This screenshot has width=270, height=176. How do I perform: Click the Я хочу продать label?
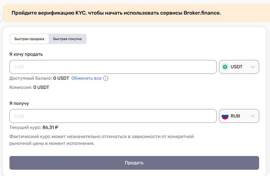pyautogui.click(x=26, y=54)
